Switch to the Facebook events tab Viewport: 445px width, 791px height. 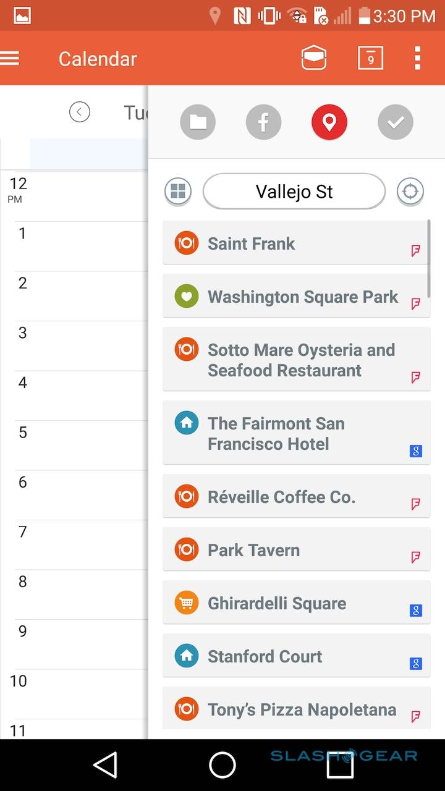coord(263,122)
